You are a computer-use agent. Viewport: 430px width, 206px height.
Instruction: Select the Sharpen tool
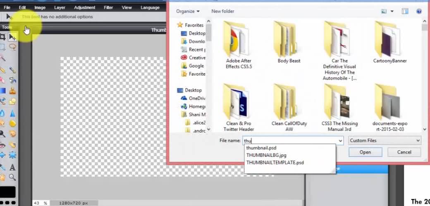(x=12, y=113)
